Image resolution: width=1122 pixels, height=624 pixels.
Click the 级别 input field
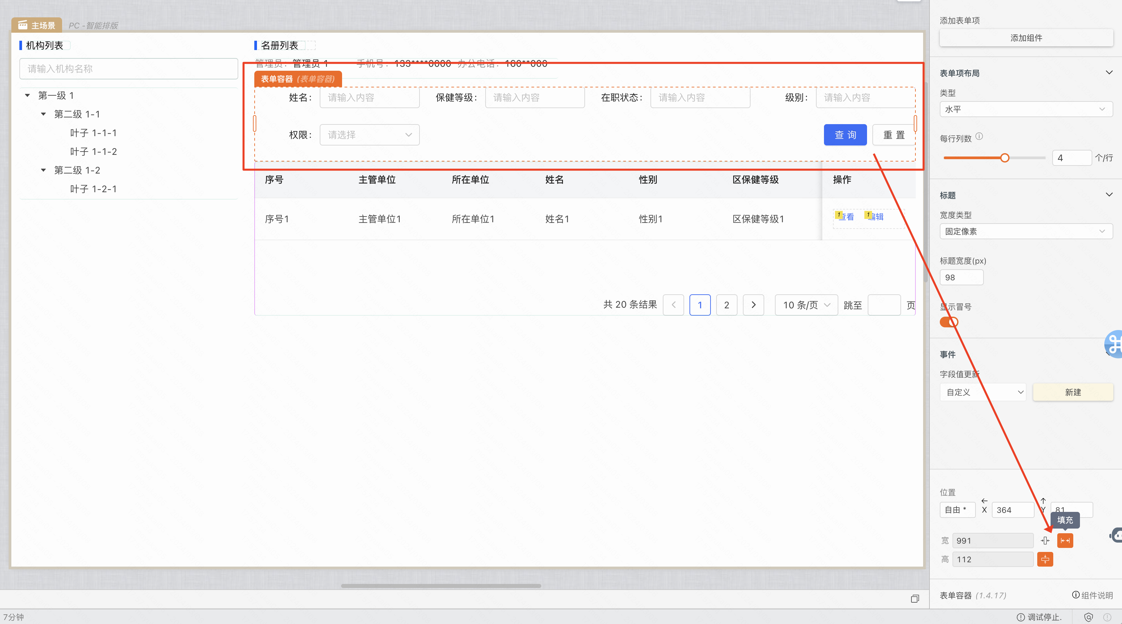coord(865,97)
